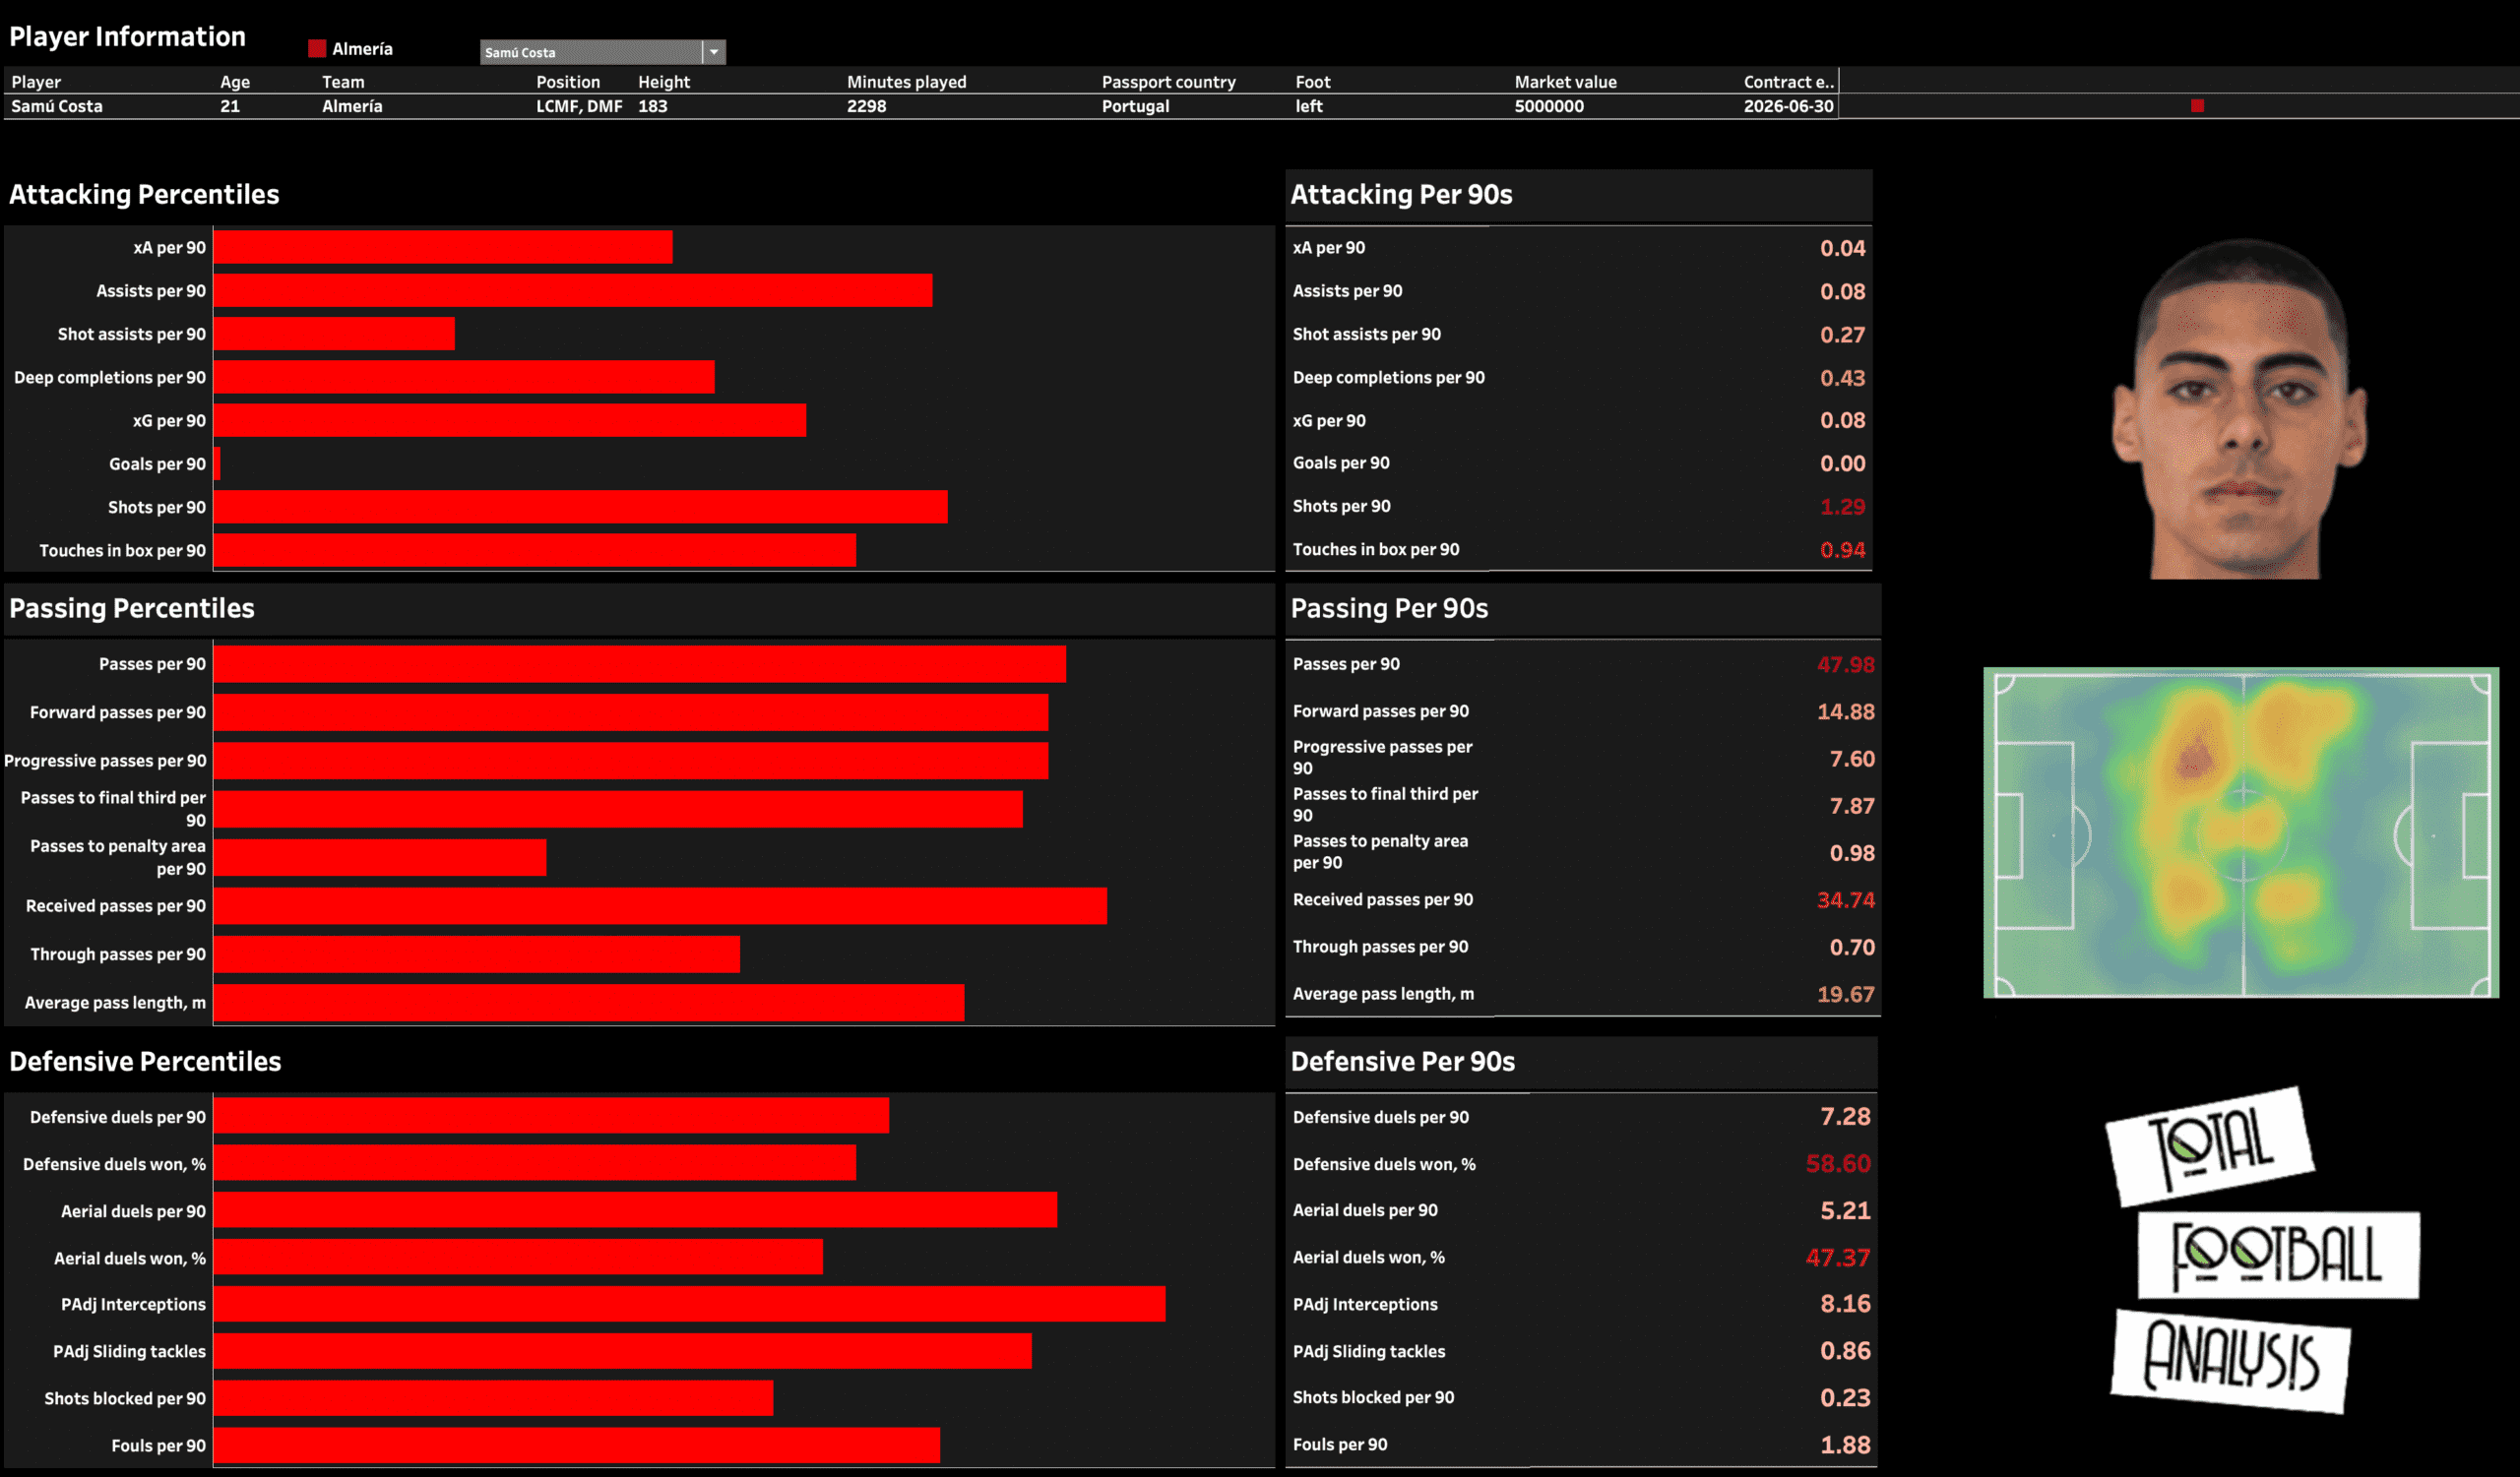Click the pitch heatmap image
Screen dimensions: 2520x1477
pyautogui.click(x=2240, y=831)
